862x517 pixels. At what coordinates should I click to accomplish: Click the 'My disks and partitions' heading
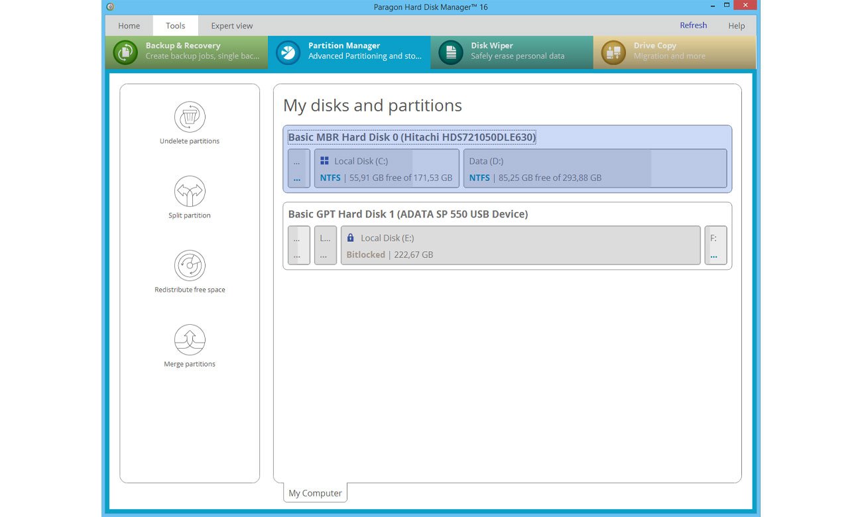click(x=373, y=106)
